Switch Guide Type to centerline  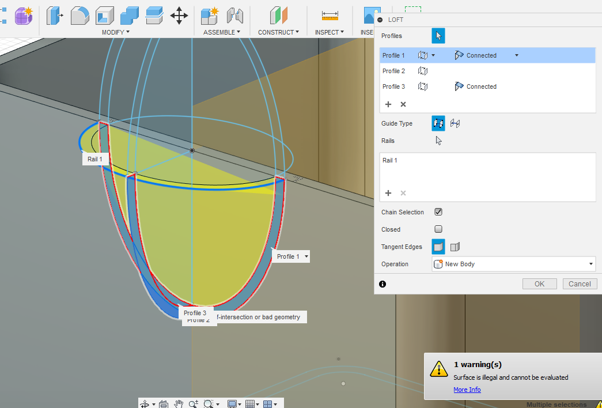[x=455, y=123]
